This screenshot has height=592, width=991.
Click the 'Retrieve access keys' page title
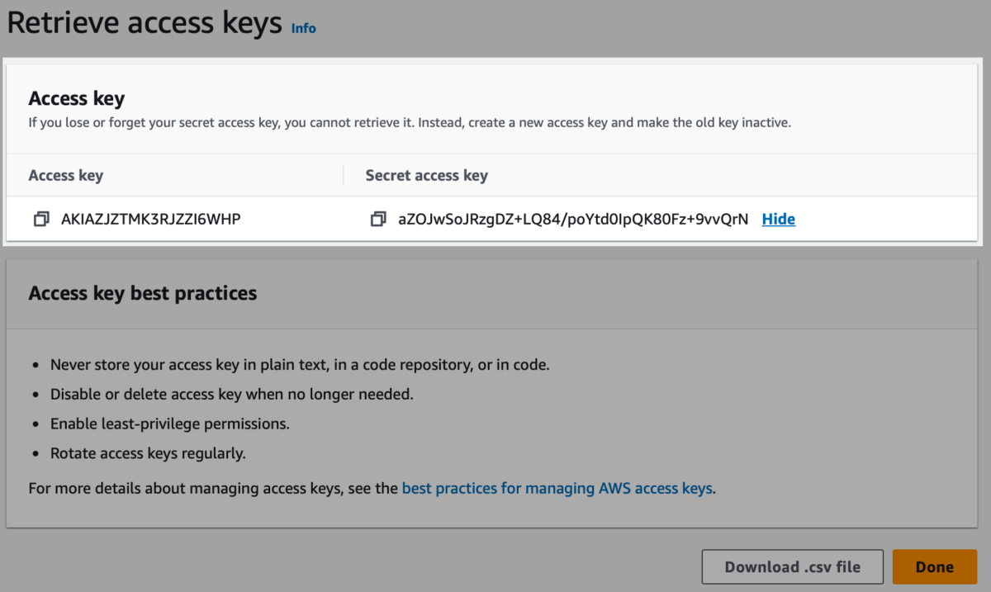tap(145, 24)
